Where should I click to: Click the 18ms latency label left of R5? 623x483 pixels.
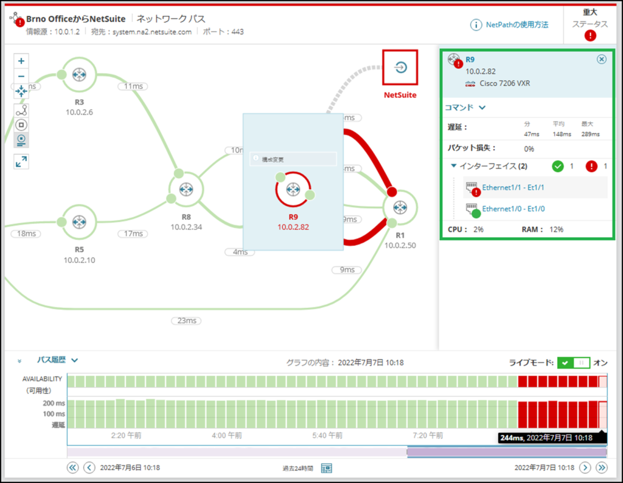[26, 234]
